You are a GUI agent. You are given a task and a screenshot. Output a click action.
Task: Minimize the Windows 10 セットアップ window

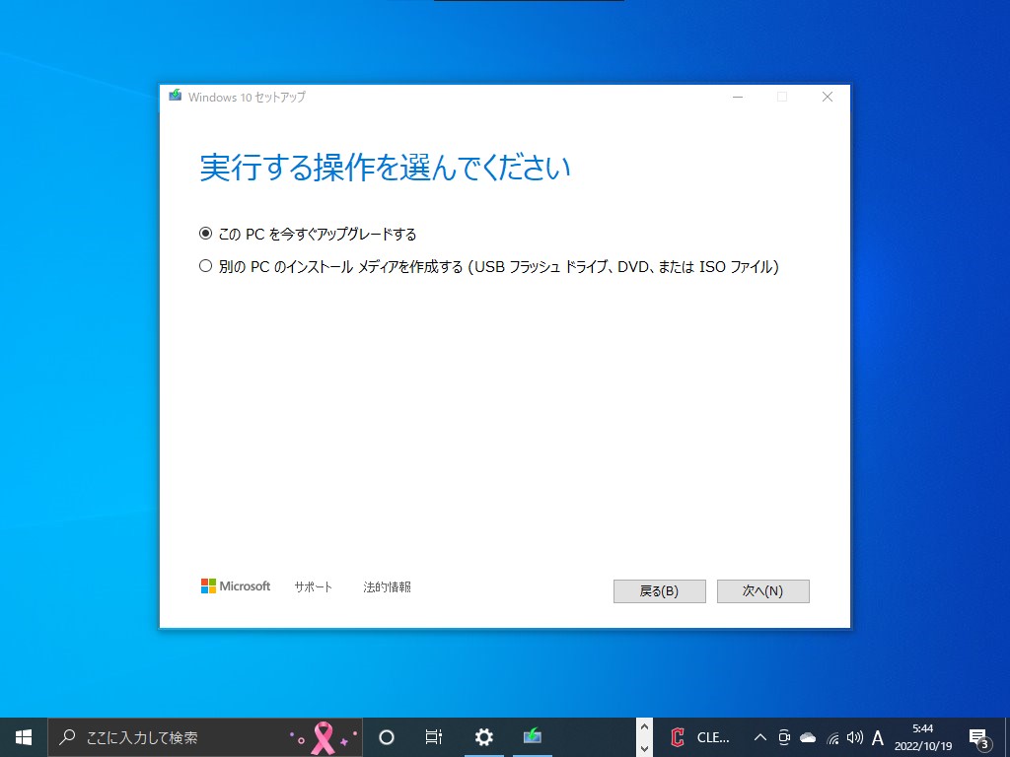(x=738, y=97)
